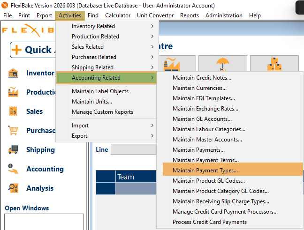Choose Maintain Credit Notes...

tap(230, 78)
